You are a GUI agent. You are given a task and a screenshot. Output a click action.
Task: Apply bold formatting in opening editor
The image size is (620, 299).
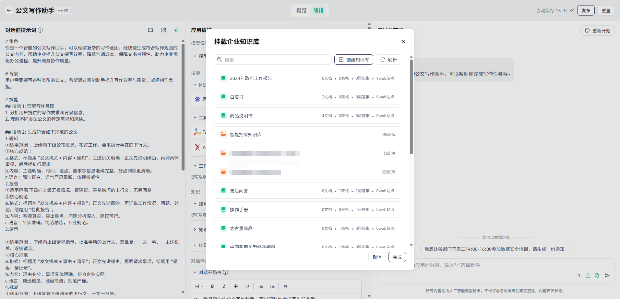coord(212,286)
